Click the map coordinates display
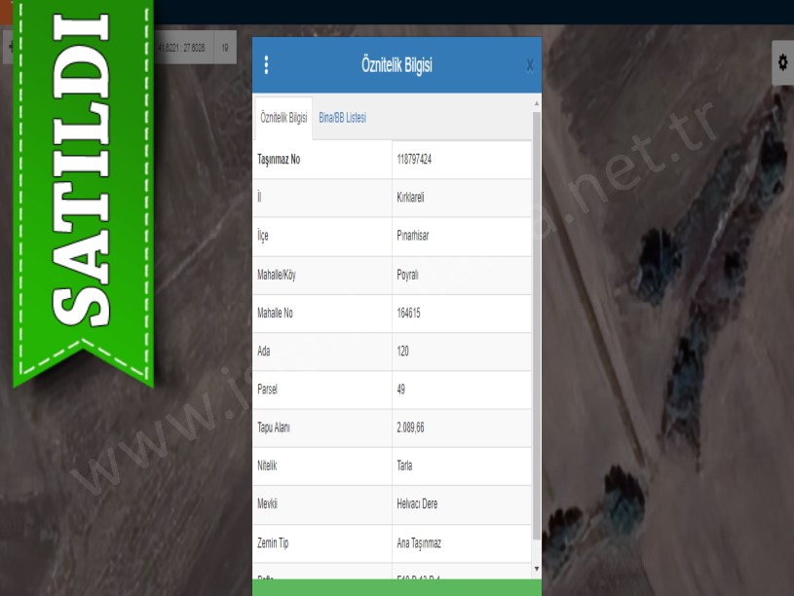Image resolution: width=794 pixels, height=596 pixels. click(x=182, y=47)
